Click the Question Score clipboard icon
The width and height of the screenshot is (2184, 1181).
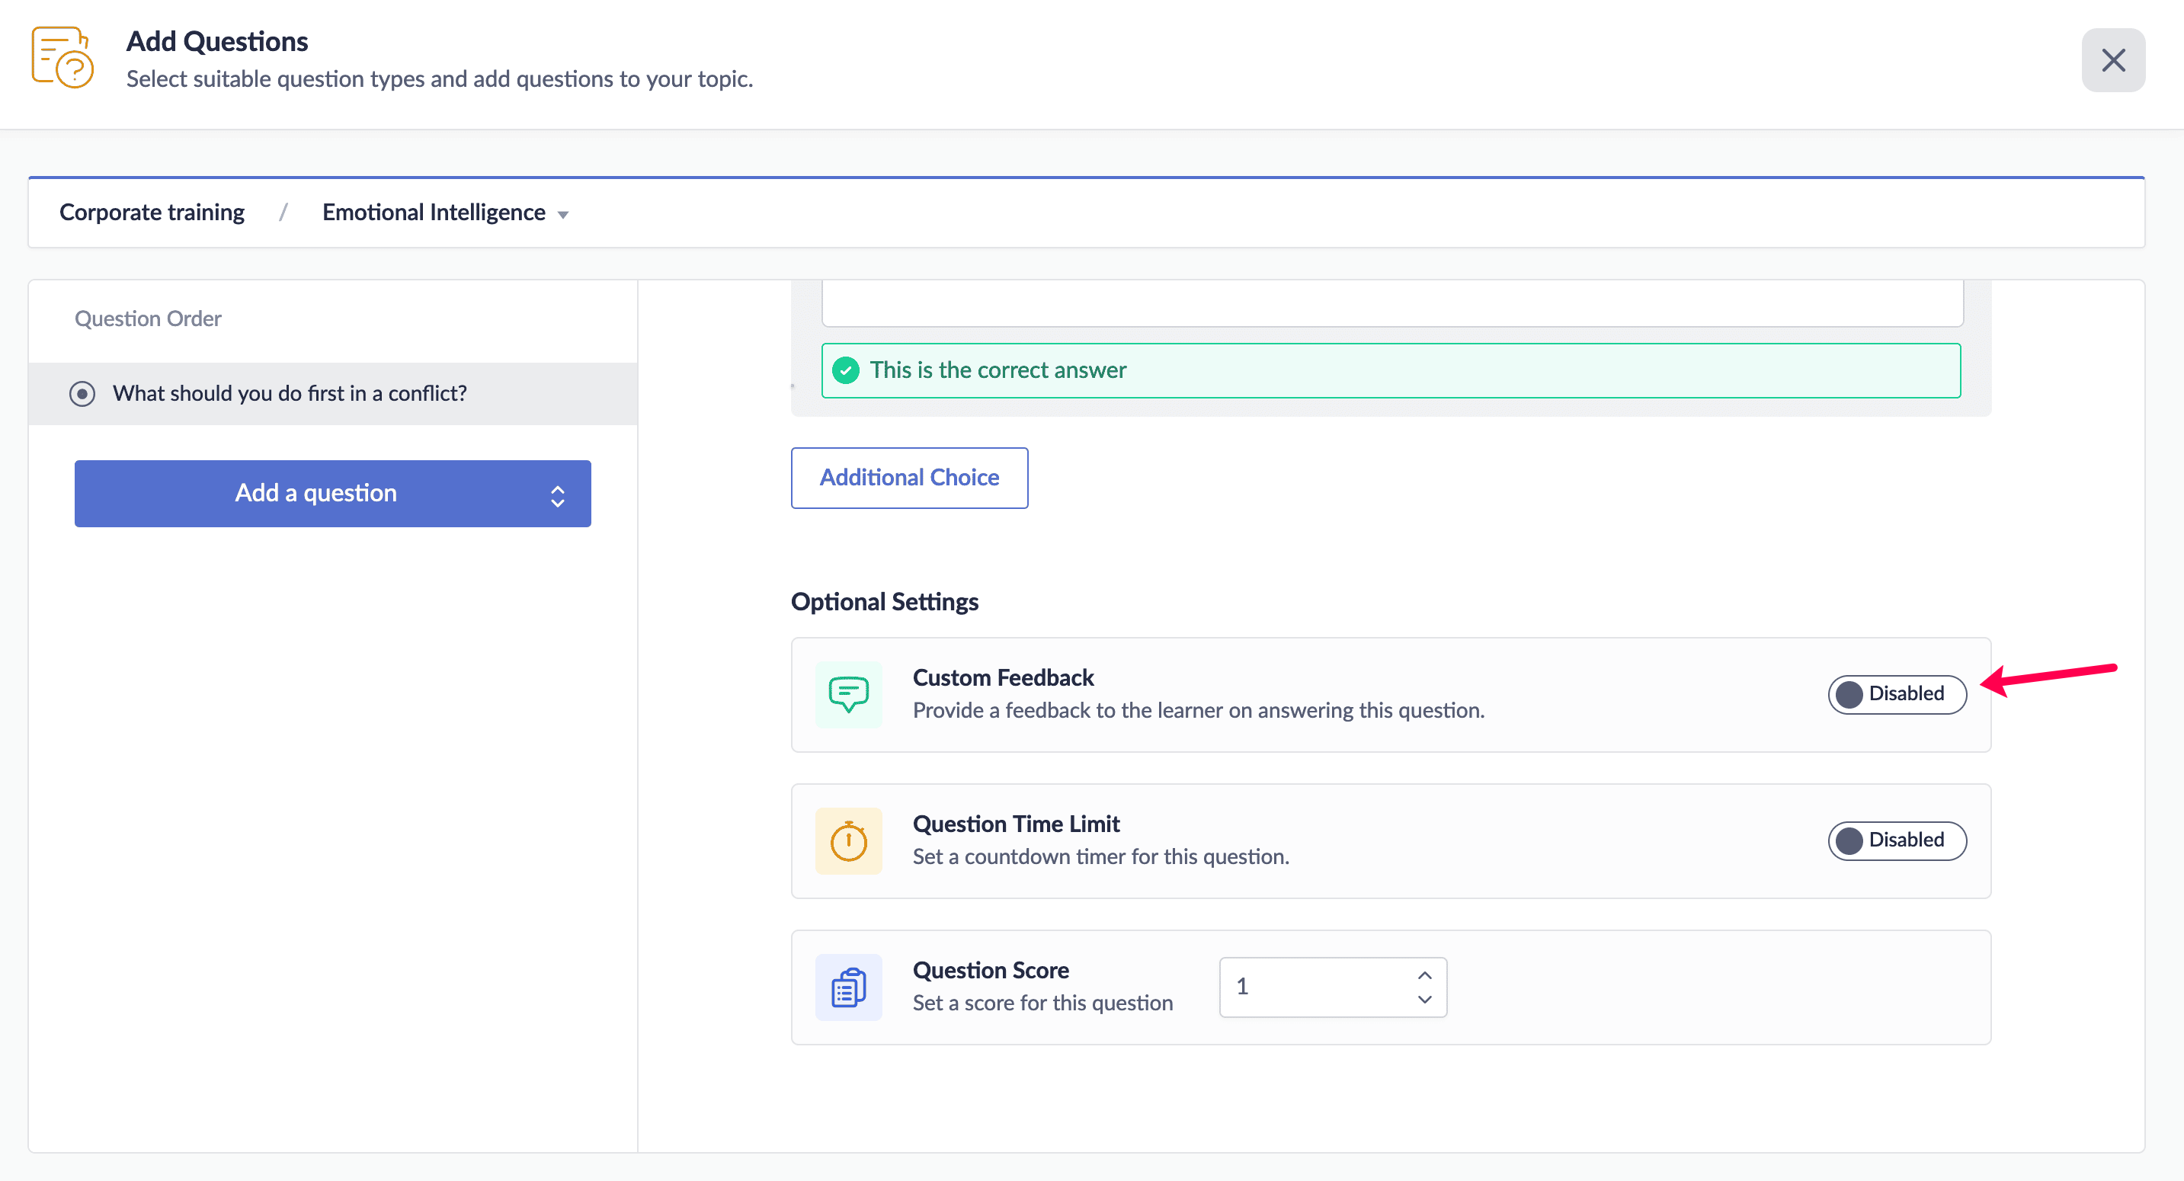pyautogui.click(x=848, y=987)
